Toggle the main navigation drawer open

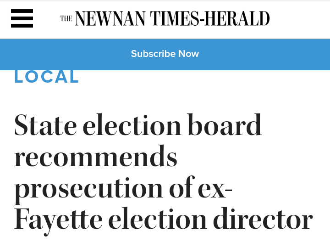click(22, 18)
